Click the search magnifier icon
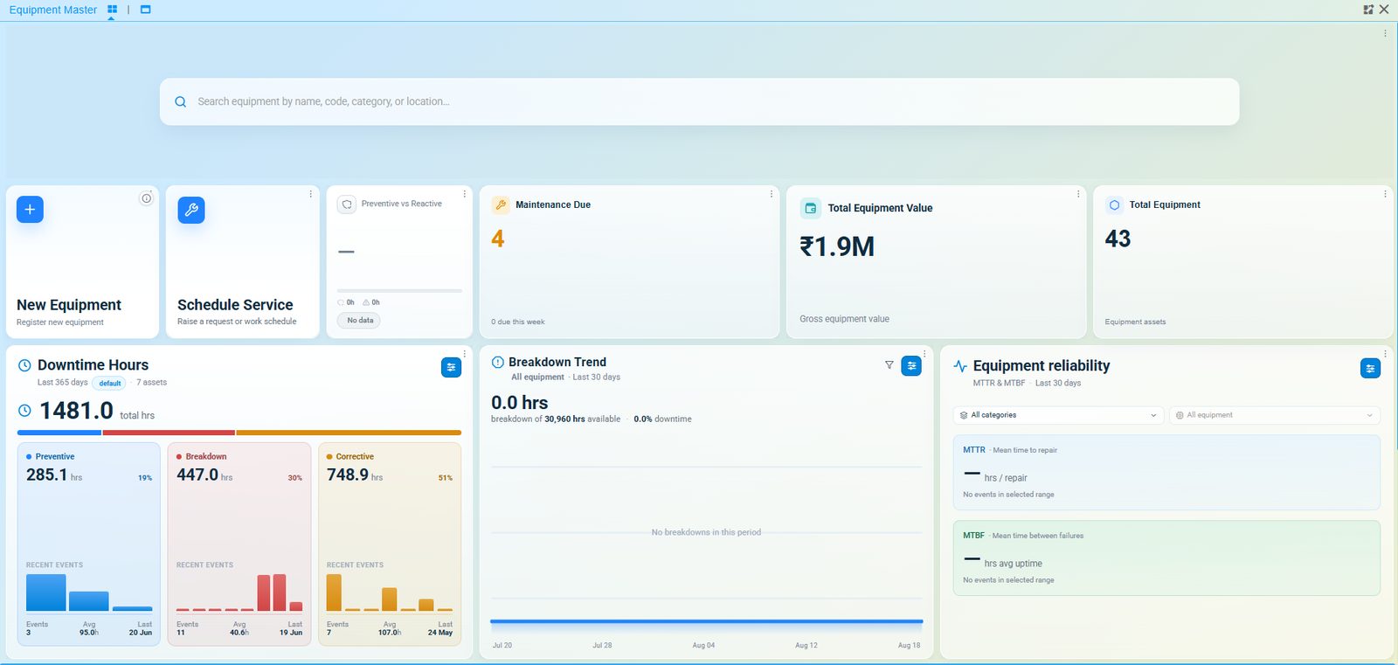The height and width of the screenshot is (665, 1398). tap(181, 101)
